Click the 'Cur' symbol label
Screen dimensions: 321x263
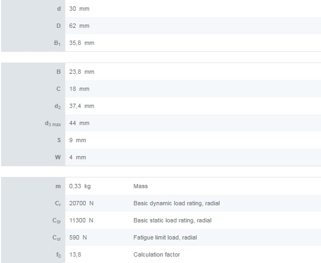click(57, 238)
